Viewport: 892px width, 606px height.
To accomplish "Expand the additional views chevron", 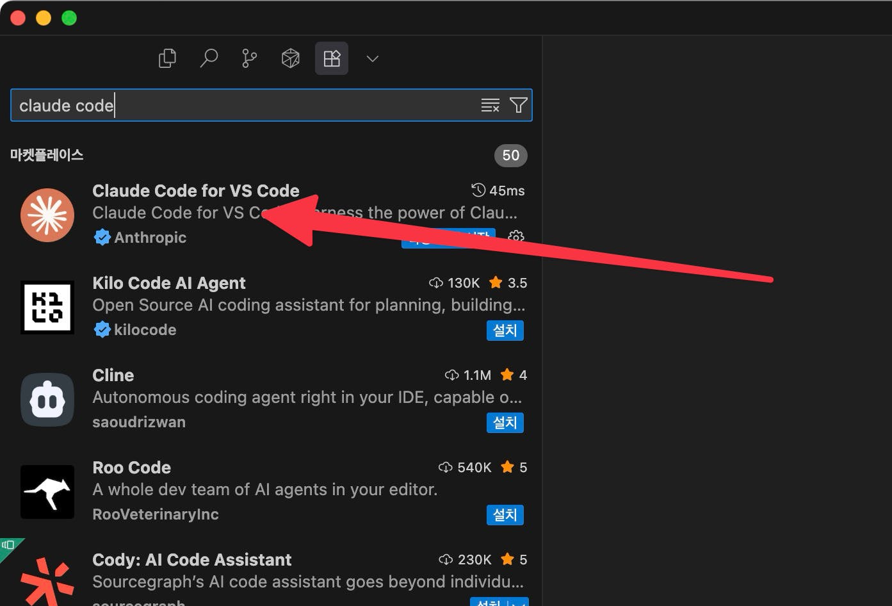I will [x=373, y=59].
